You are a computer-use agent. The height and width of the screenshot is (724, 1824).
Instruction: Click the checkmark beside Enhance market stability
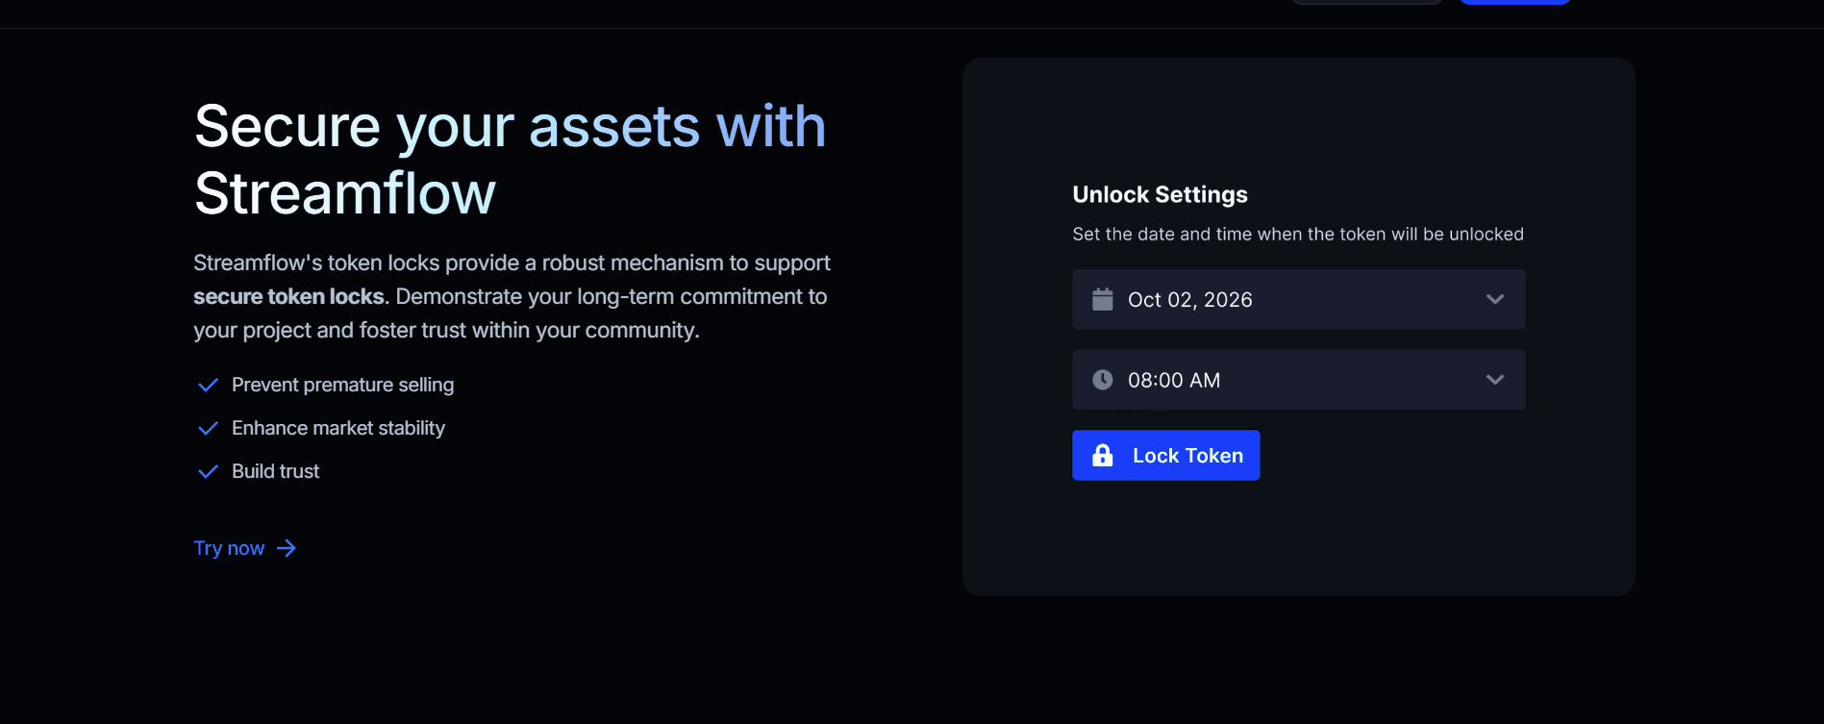tap(208, 428)
